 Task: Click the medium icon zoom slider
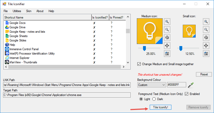tap(145, 48)
